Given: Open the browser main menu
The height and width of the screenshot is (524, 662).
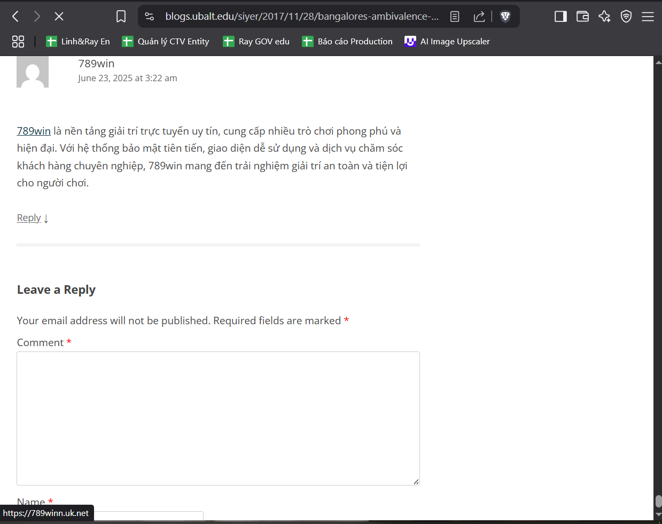Looking at the screenshot, I should pyautogui.click(x=648, y=17).
